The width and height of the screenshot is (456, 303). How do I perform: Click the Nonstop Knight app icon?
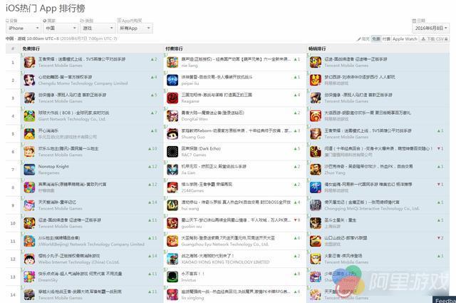click(x=29, y=169)
